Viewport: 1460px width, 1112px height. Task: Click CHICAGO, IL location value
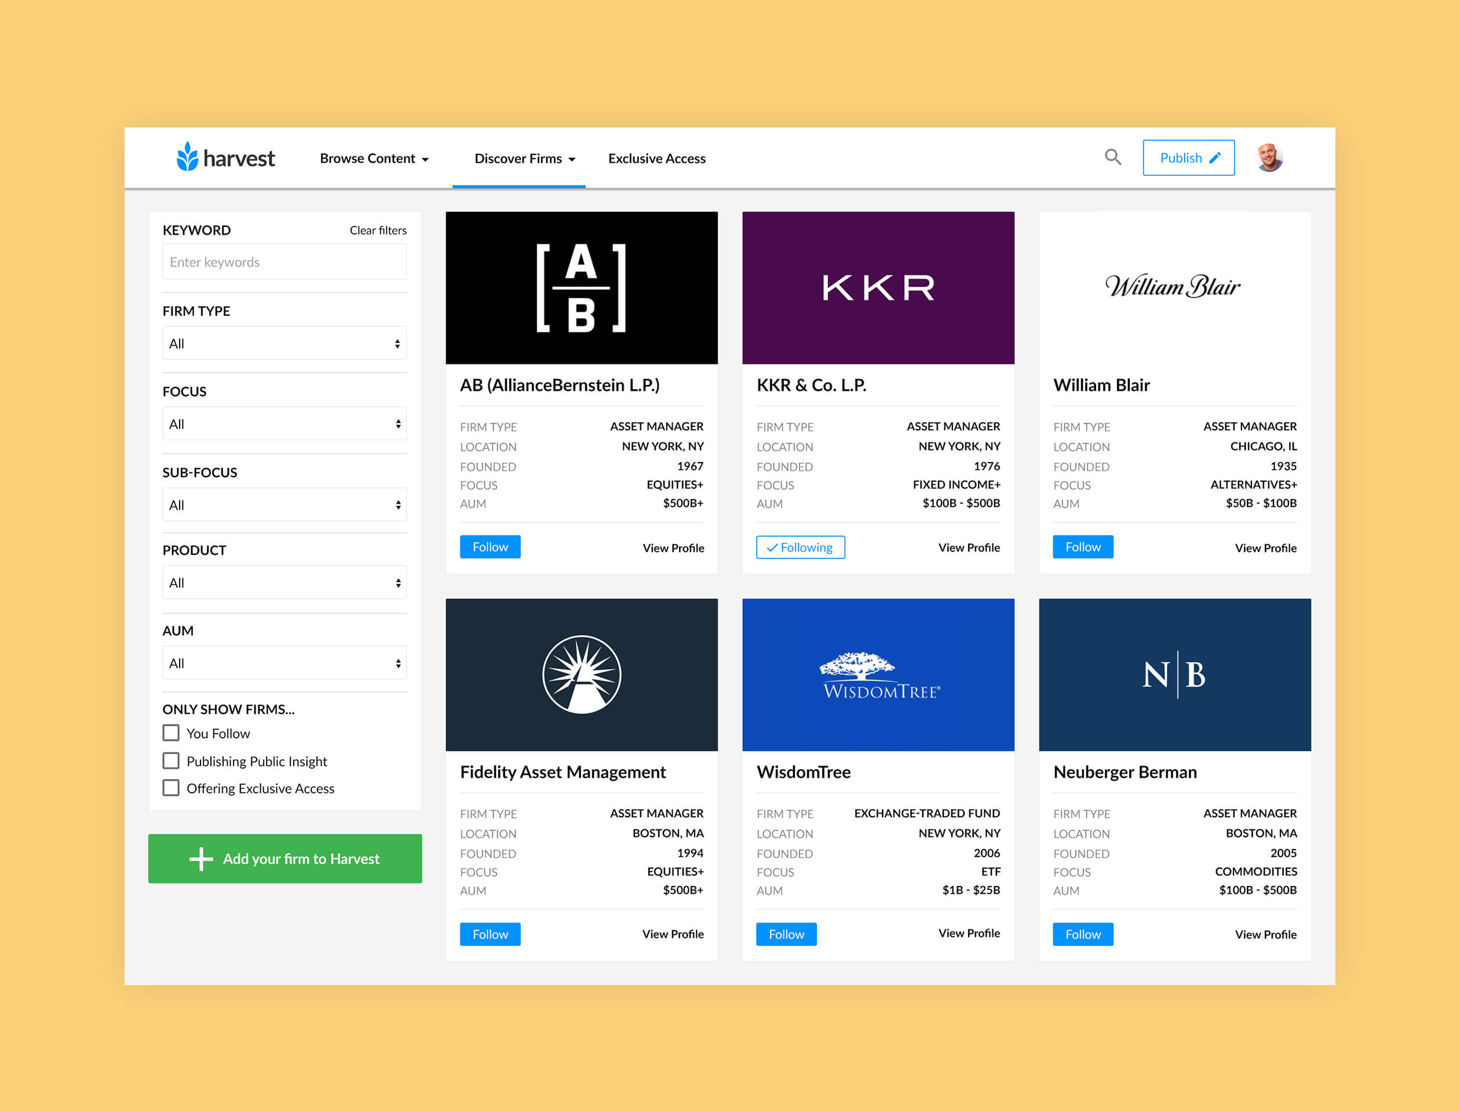(x=1264, y=446)
